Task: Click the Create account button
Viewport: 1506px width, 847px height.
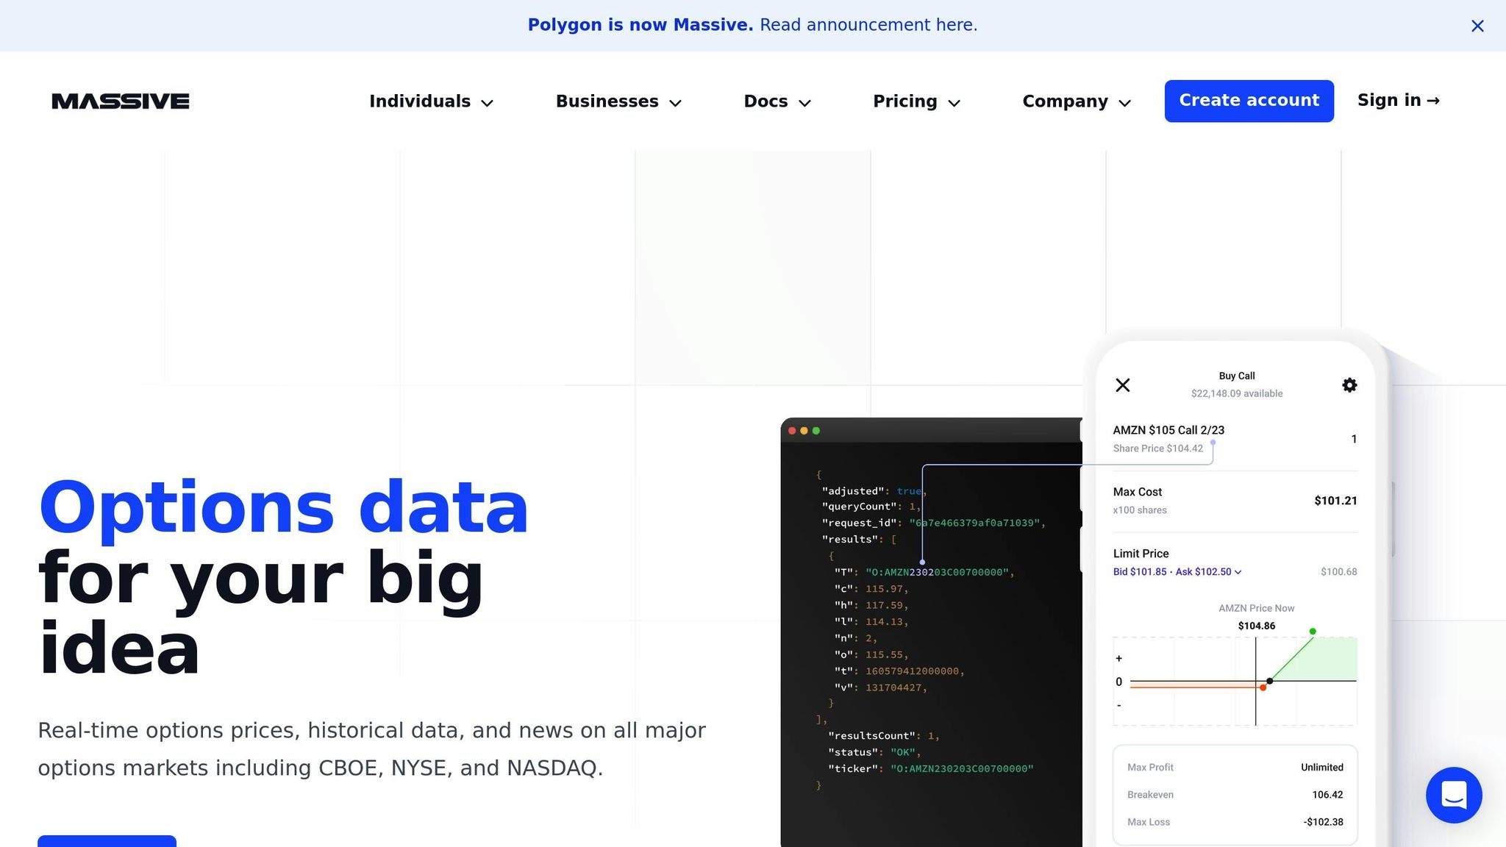Action: click(1249, 101)
